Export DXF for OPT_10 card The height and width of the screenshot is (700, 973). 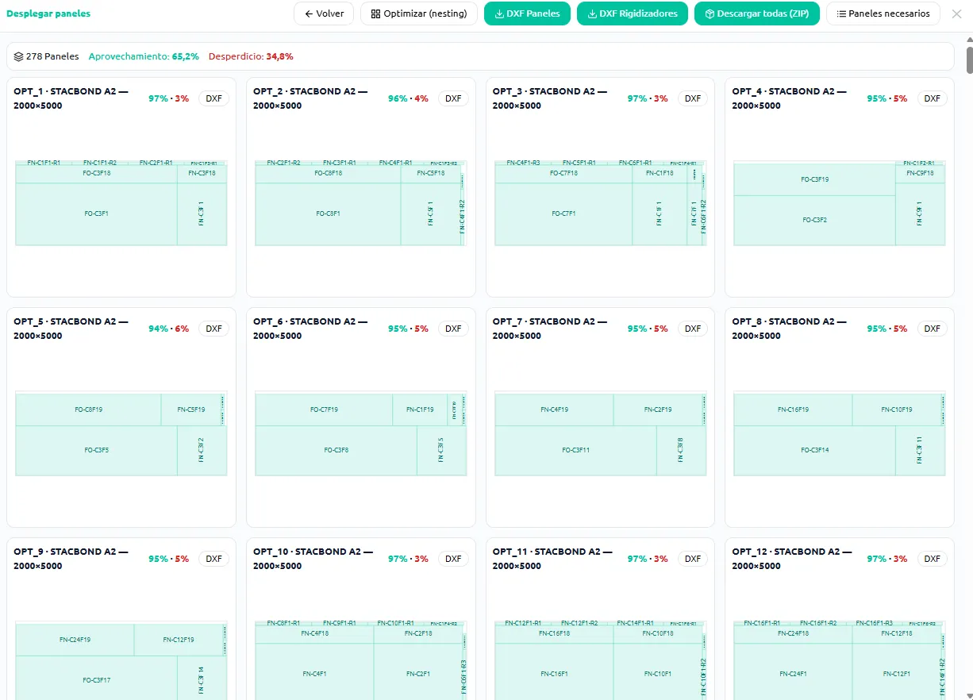pyautogui.click(x=453, y=559)
